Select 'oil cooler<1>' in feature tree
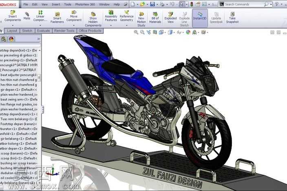Screen dimensions: 287x191 (x=18, y=178)
